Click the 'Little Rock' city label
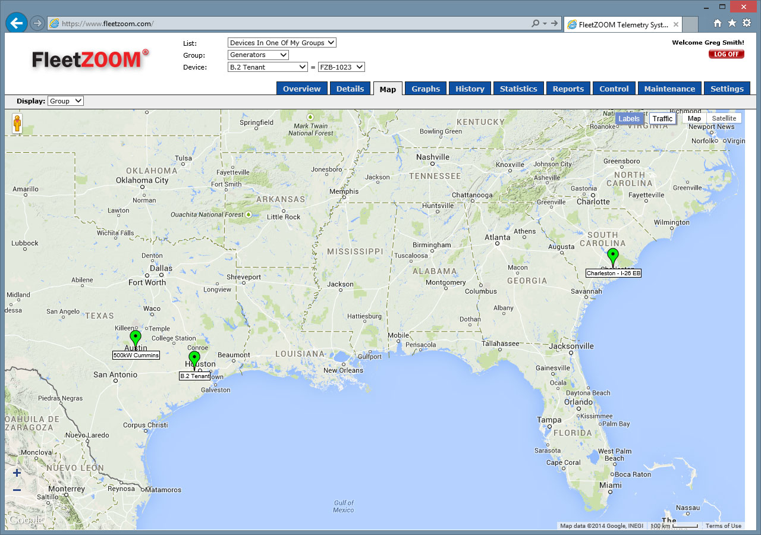 pyautogui.click(x=284, y=217)
